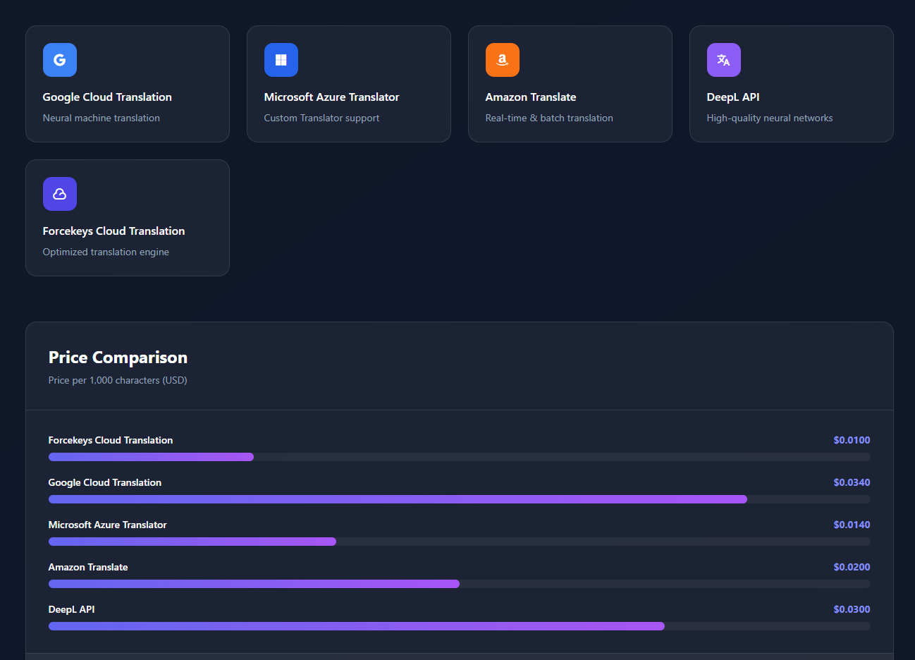This screenshot has height=660, width=915.
Task: Click the $0.0200 price value
Action: click(x=852, y=567)
